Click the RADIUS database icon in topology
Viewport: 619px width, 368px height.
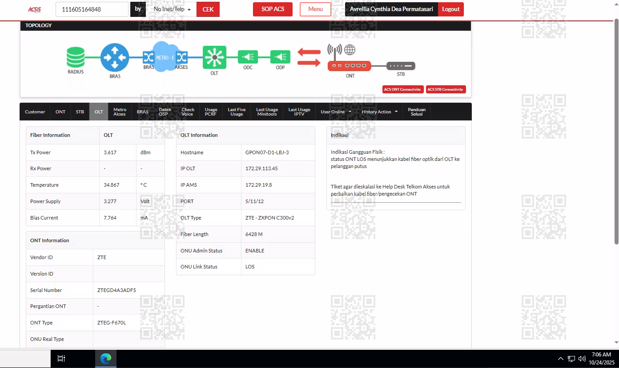coord(76,57)
